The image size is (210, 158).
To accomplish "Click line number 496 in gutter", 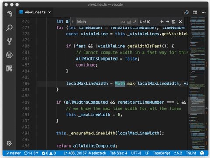I will coord(26,146).
